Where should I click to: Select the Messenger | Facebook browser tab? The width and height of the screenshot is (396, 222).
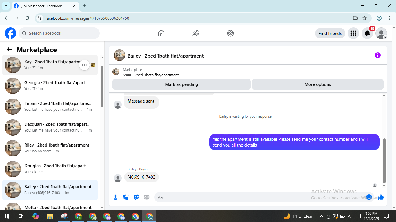coord(45,6)
